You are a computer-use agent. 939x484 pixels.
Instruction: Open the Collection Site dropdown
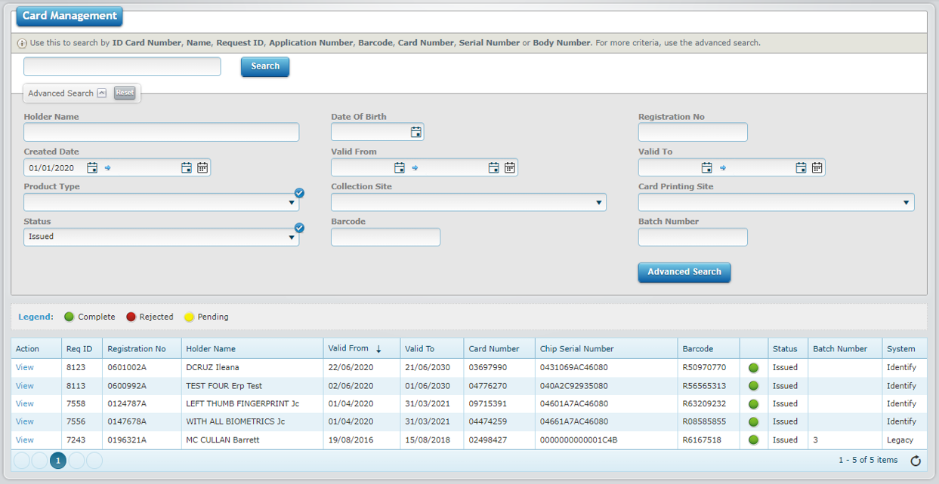tap(598, 202)
